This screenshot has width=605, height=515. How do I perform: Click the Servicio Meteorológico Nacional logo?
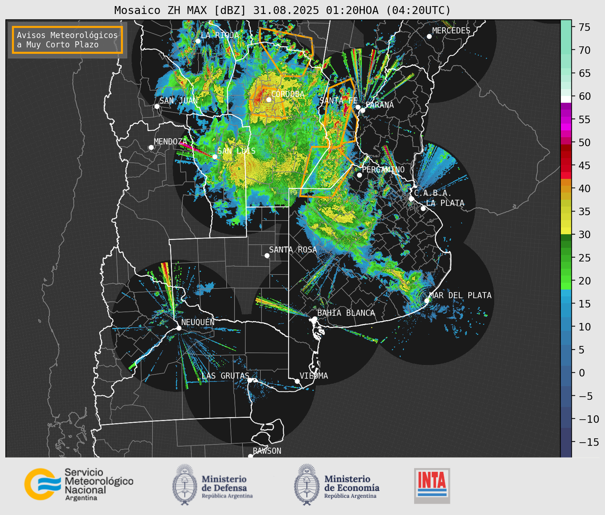tap(79, 484)
